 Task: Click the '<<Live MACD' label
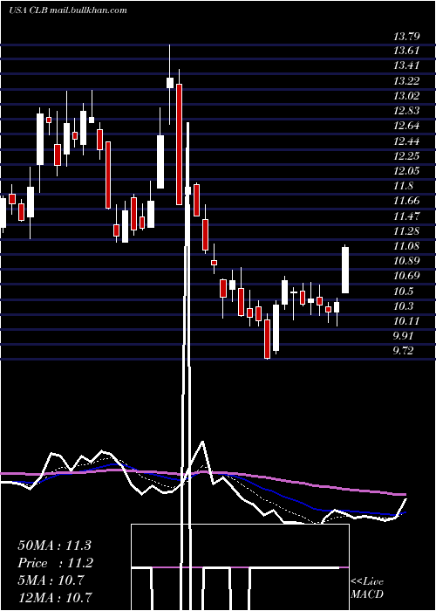coord(367,587)
